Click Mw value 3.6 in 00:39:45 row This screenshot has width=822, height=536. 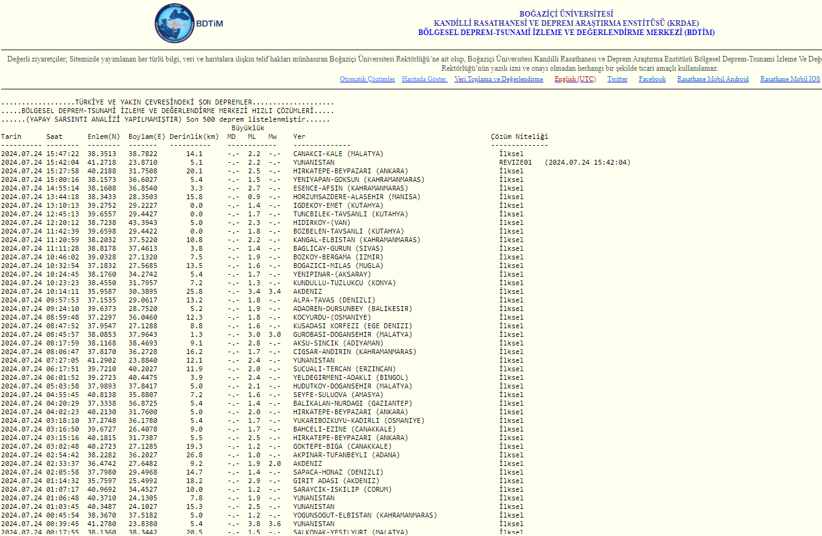point(275,524)
